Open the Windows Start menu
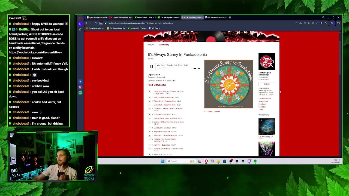349x196 pixels. [x=163, y=161]
